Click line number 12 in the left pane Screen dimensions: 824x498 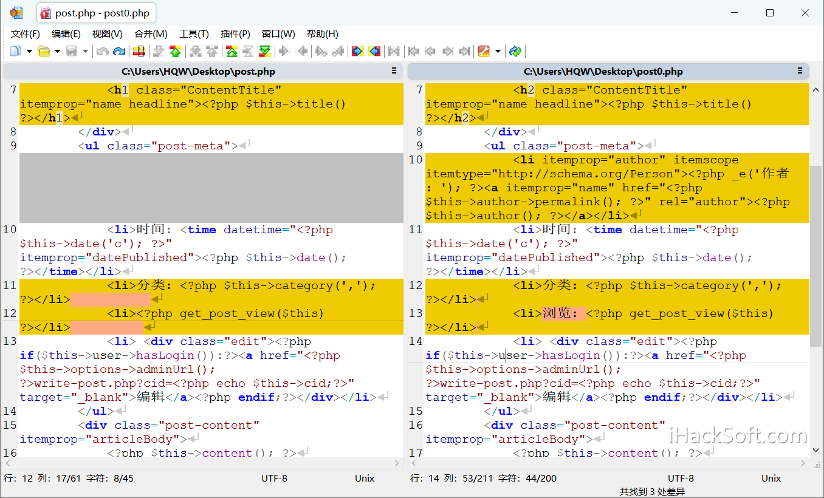tap(10, 313)
